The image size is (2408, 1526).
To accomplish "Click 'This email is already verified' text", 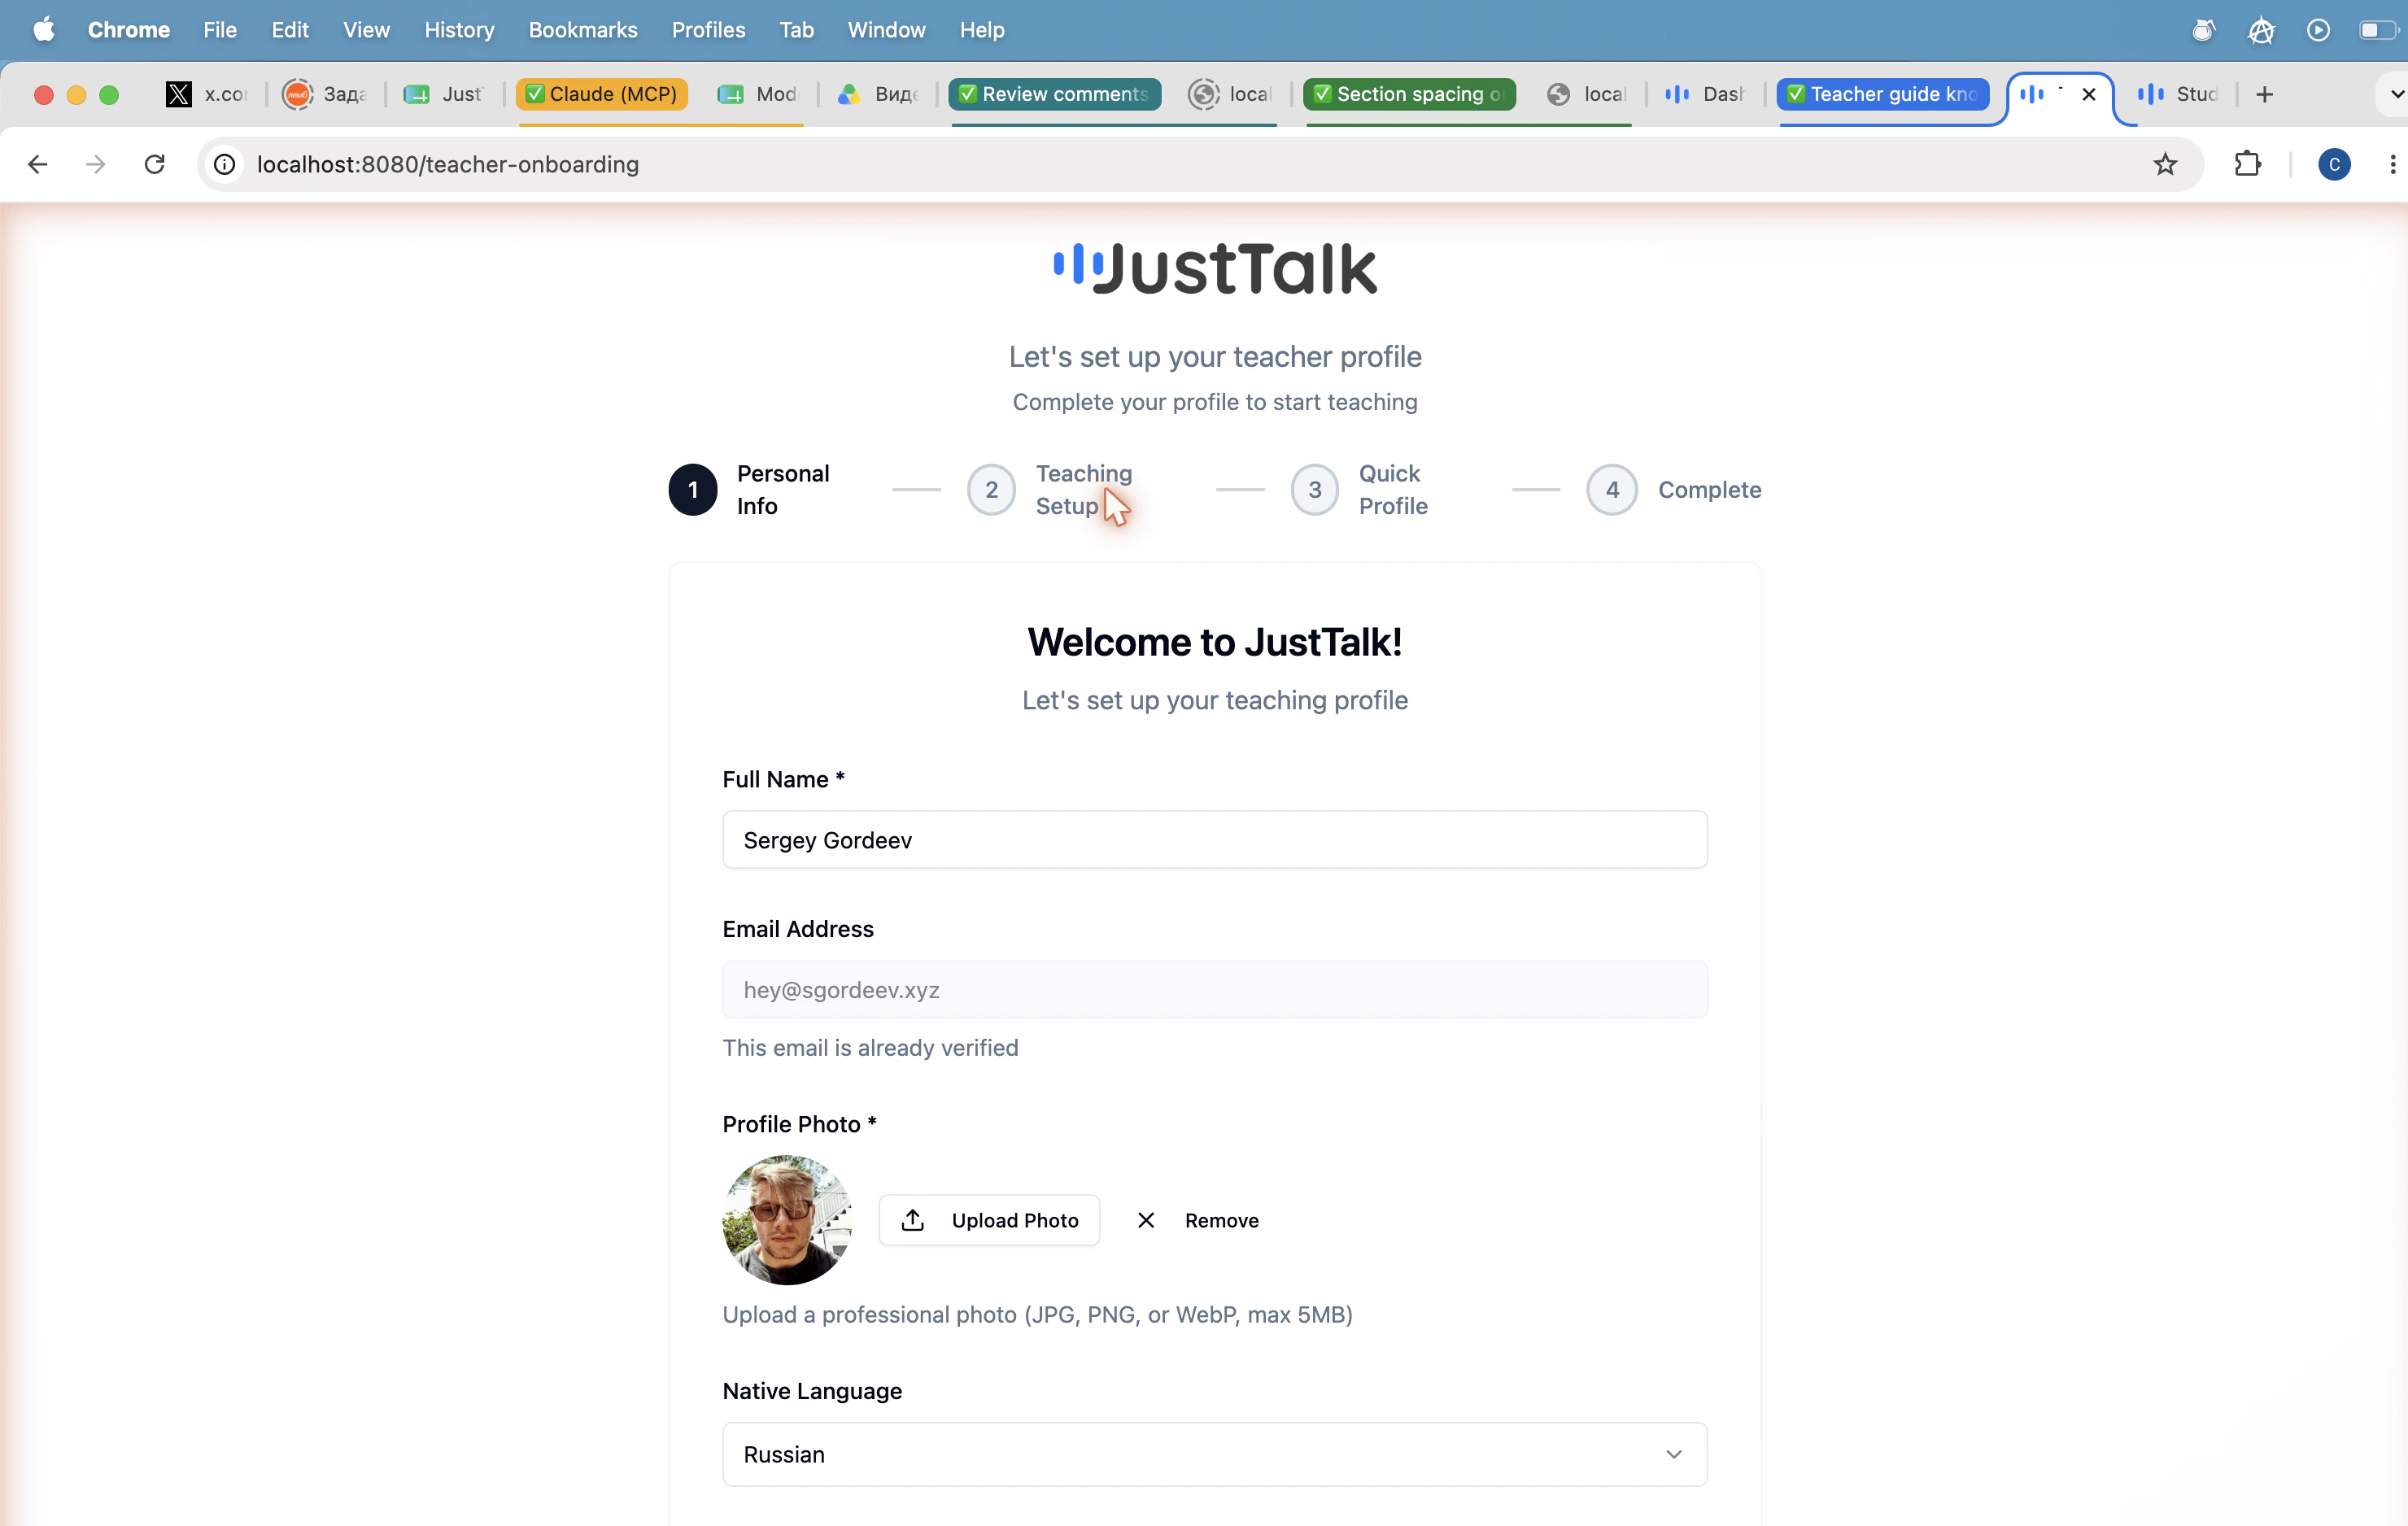I will point(870,1048).
